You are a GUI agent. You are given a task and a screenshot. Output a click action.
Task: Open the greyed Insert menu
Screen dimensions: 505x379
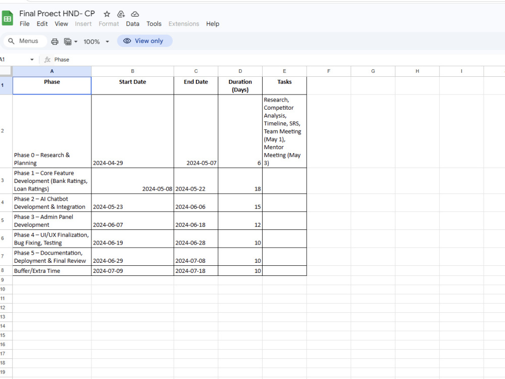pyautogui.click(x=83, y=24)
